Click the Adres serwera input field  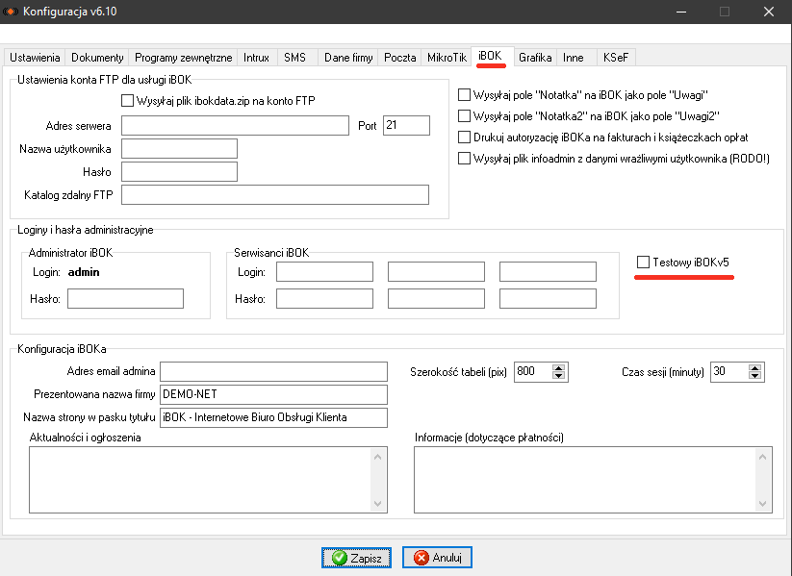[x=235, y=126]
